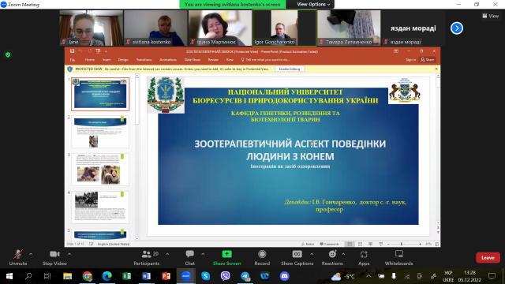Image resolution: width=505 pixels, height=284 pixels.
Task: Open Whiteboards
Action: point(398,258)
